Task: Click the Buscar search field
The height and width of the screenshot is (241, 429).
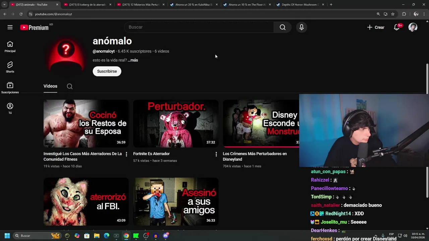Action: pos(199,27)
